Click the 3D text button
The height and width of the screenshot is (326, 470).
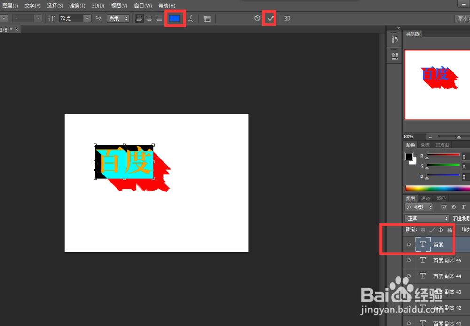[287, 18]
